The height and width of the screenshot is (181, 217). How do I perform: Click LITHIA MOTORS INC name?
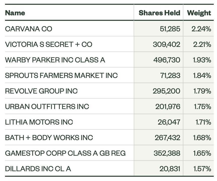click(x=39, y=122)
